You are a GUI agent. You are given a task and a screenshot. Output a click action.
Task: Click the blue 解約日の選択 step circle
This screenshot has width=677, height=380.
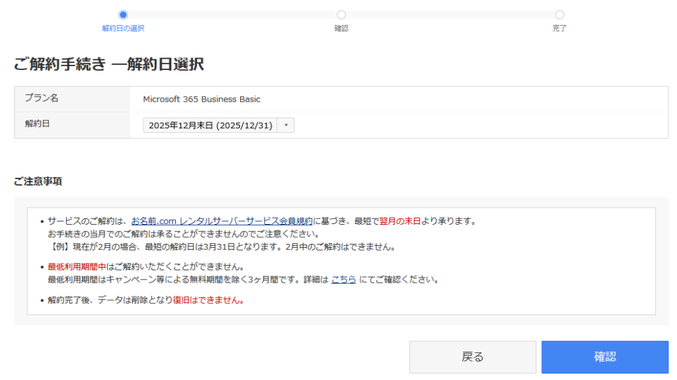123,15
